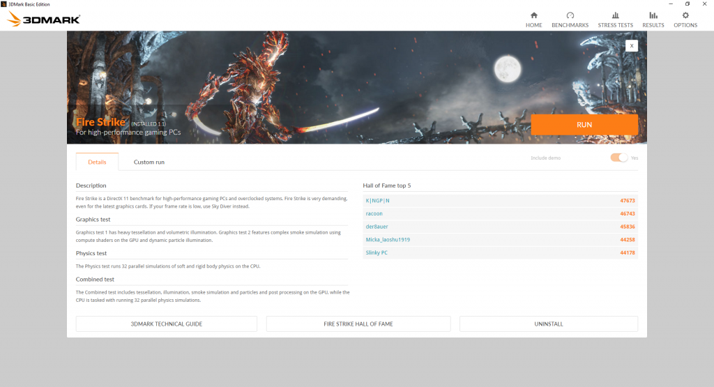Click the 3DMark logo
The width and height of the screenshot is (714, 387).
click(44, 19)
